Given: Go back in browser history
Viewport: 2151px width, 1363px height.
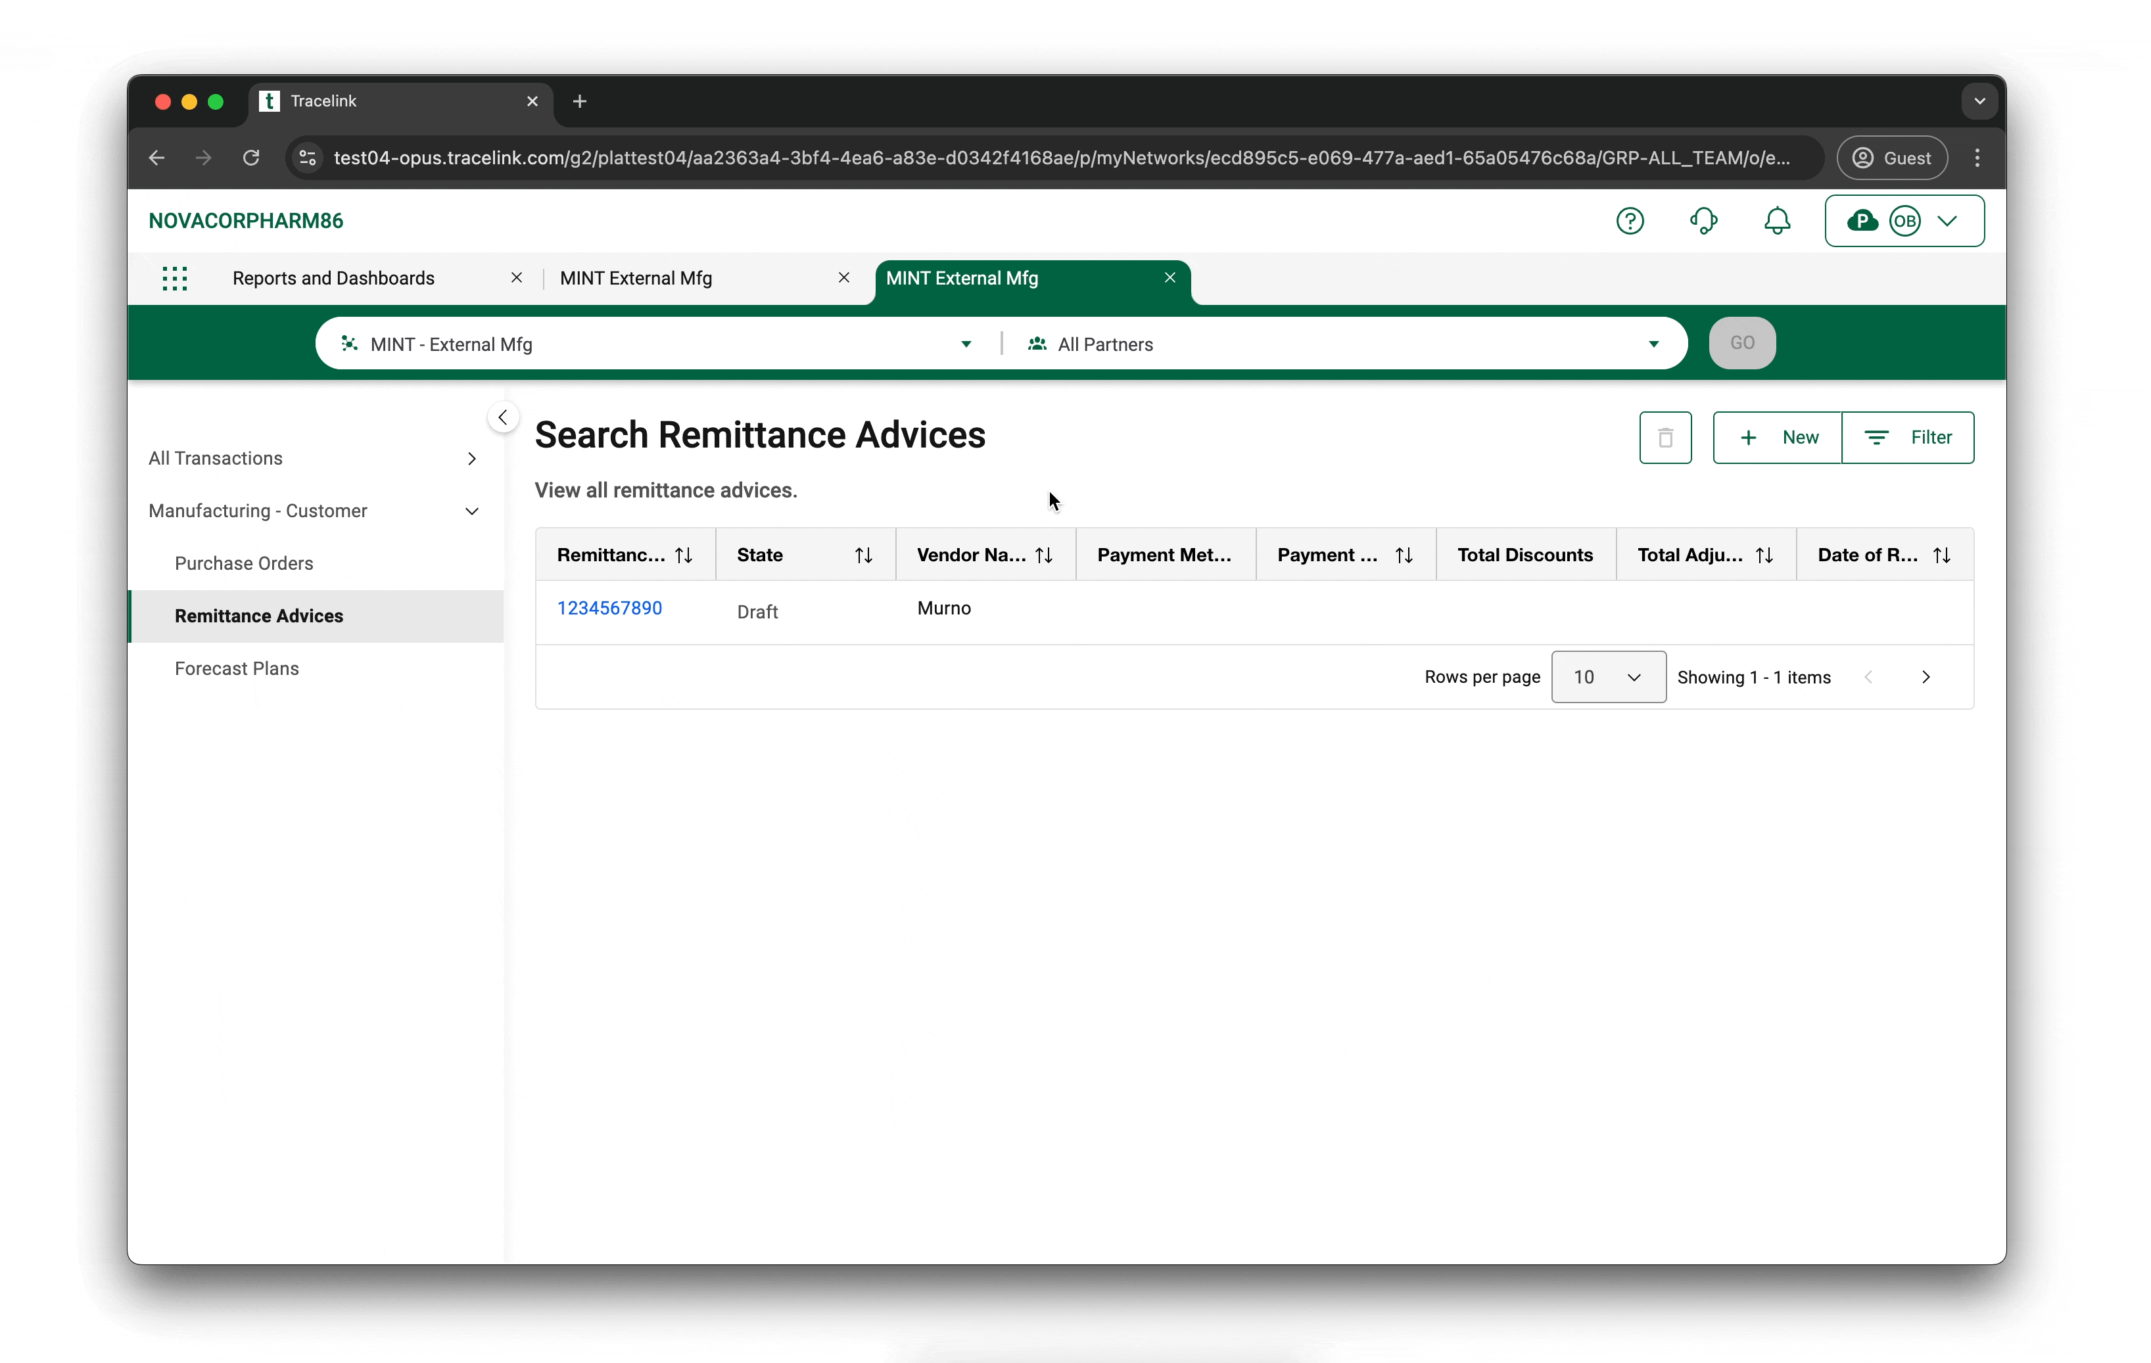Looking at the screenshot, I should pos(157,158).
